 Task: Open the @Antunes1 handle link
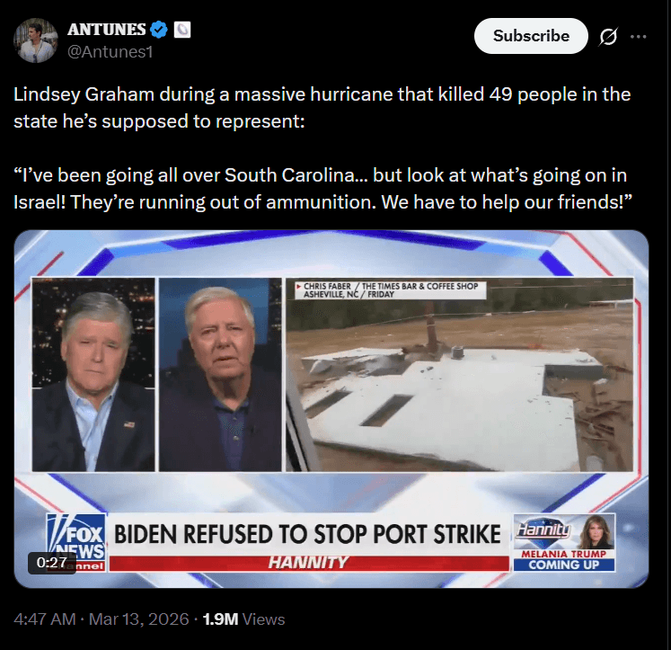pyautogui.click(x=110, y=52)
